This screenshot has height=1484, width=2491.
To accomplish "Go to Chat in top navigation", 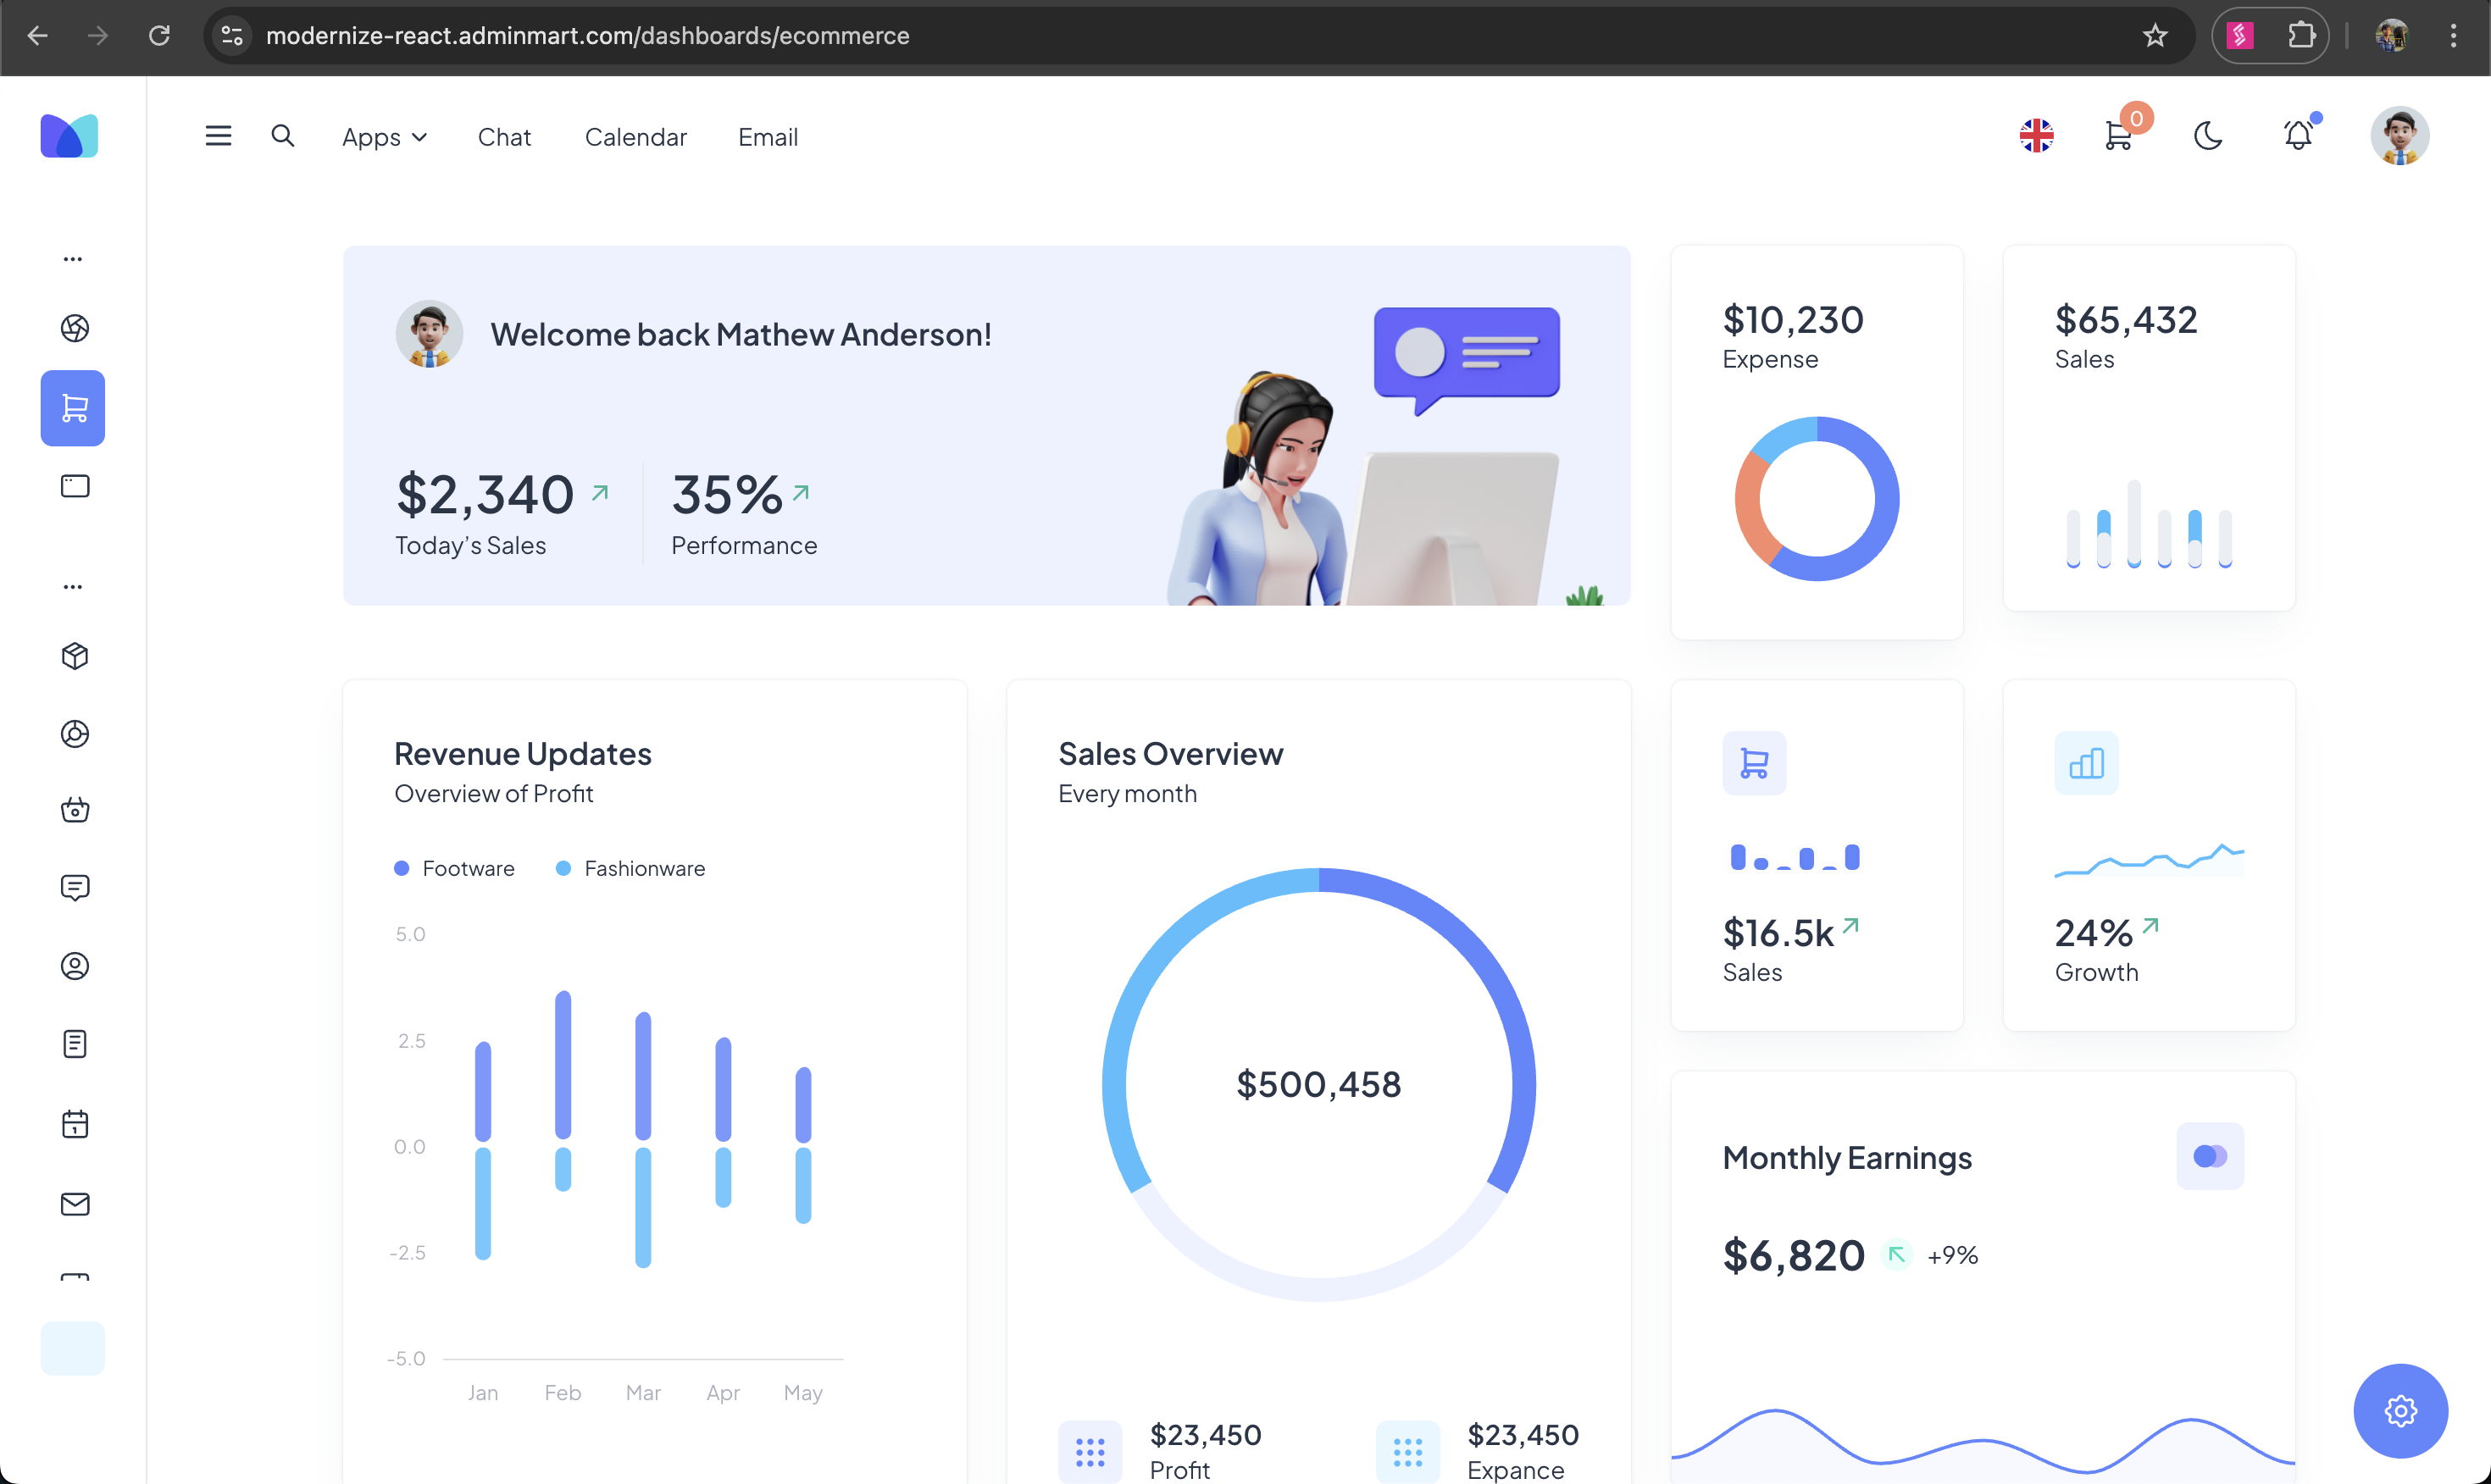I will click(504, 137).
